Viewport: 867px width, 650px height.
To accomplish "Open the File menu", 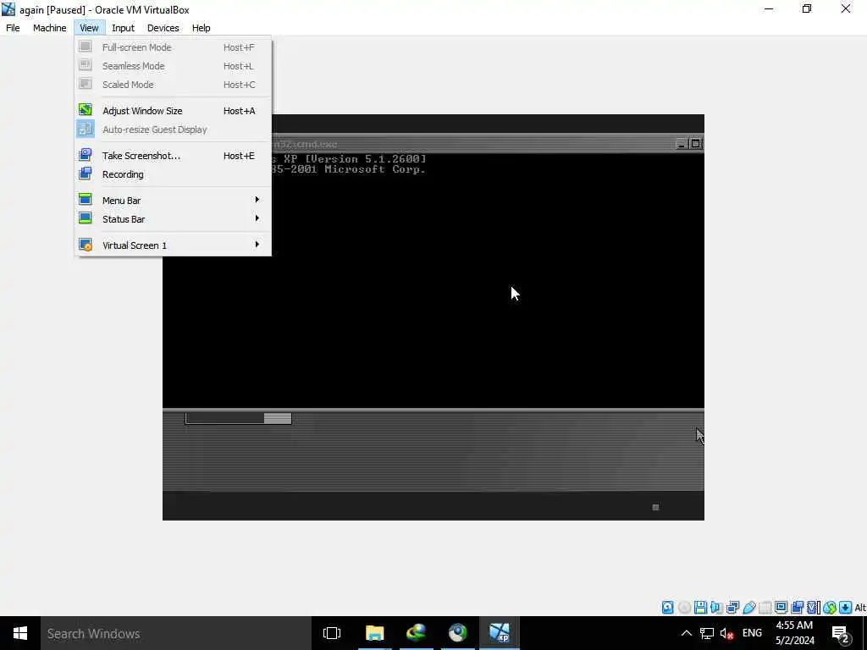I will coord(13,28).
